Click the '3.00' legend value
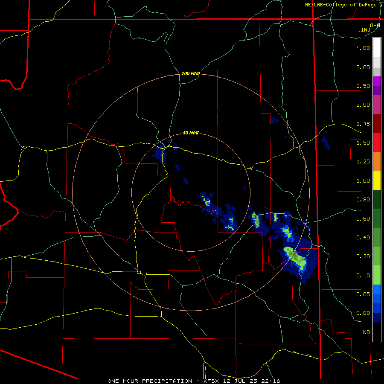 tap(363, 67)
